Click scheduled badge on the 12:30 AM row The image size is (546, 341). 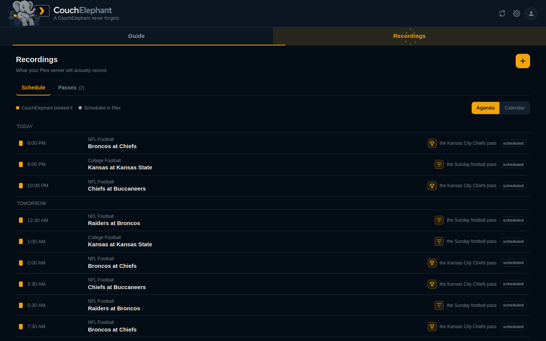click(x=513, y=220)
